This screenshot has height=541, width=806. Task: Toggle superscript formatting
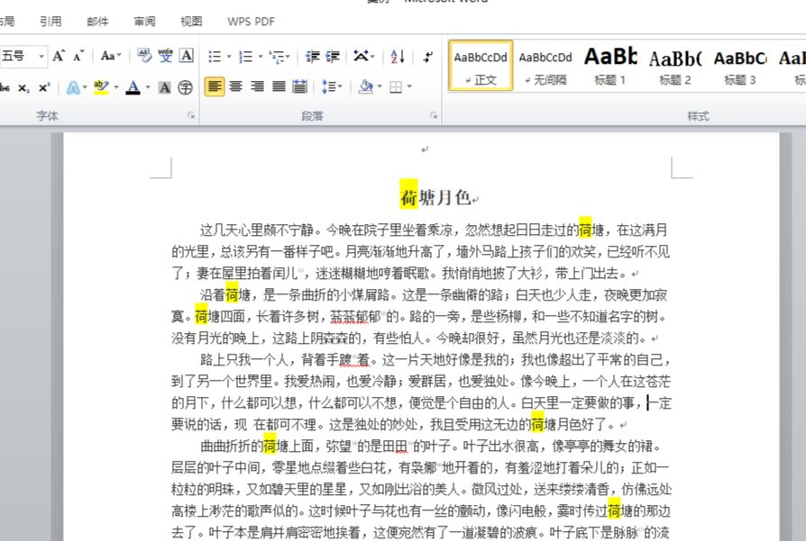coord(43,86)
